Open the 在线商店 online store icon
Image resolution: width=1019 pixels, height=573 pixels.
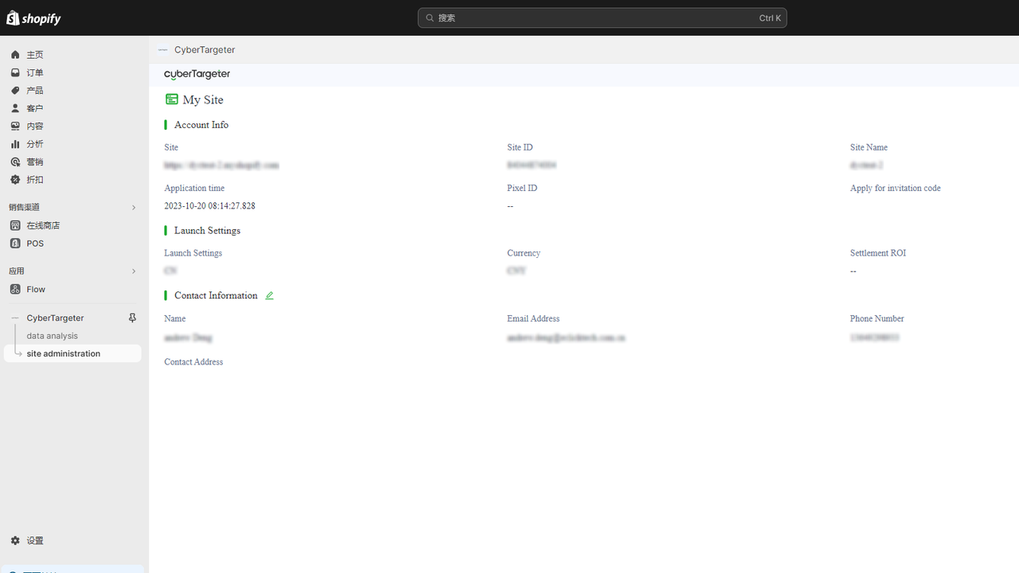[x=15, y=225]
